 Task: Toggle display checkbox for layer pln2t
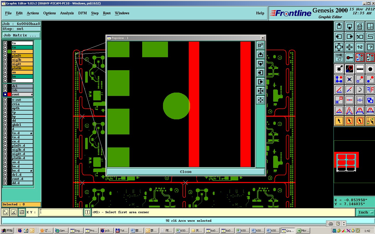tap(5, 56)
